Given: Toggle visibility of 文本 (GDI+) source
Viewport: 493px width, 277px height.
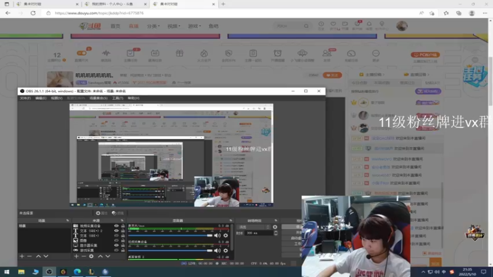Looking at the screenshot, I should [116, 236].
